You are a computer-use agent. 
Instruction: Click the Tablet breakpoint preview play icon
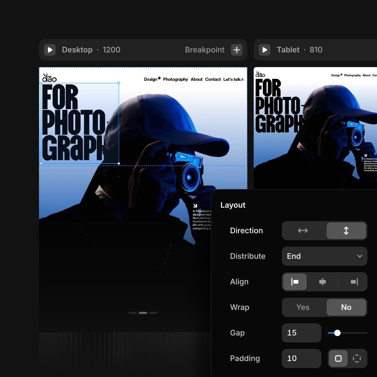click(265, 50)
